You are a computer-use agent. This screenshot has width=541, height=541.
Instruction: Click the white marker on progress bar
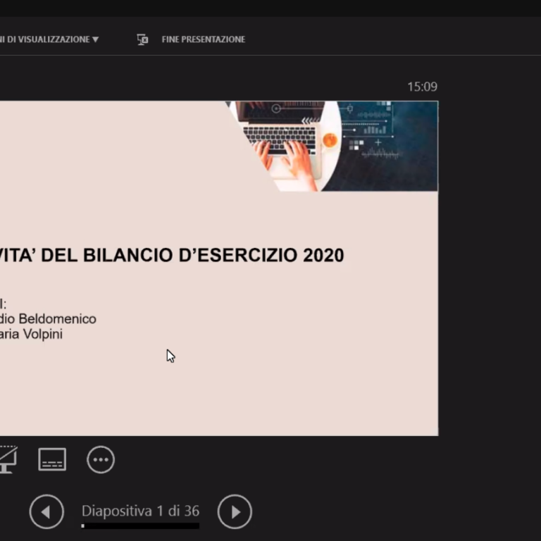click(83, 526)
